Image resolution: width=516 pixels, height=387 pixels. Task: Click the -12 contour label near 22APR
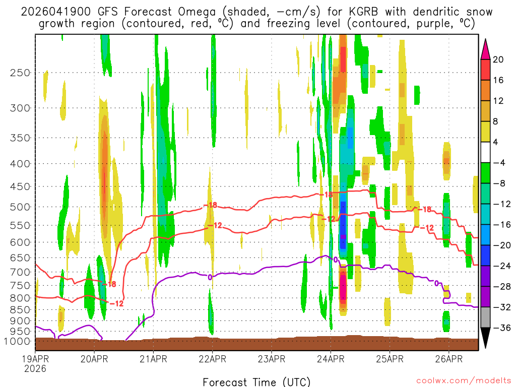pyautogui.click(x=215, y=225)
